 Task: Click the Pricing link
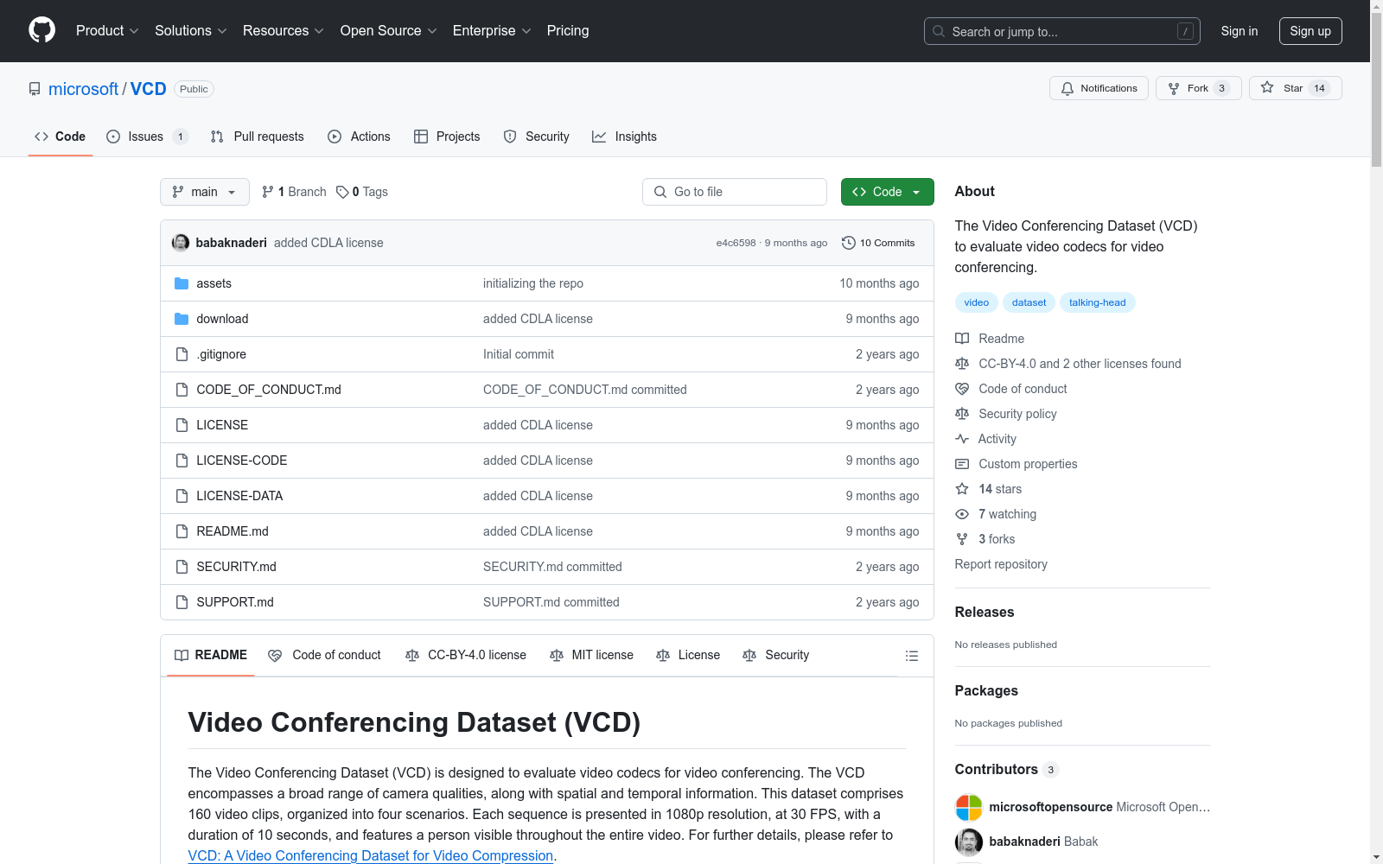pyautogui.click(x=568, y=30)
